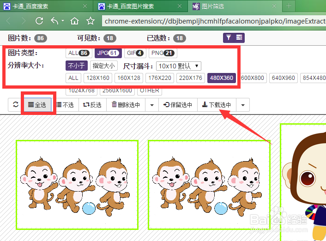Switch to 卡通_百度图片搜索 tab
This screenshot has height=241, width=326.
140,6
